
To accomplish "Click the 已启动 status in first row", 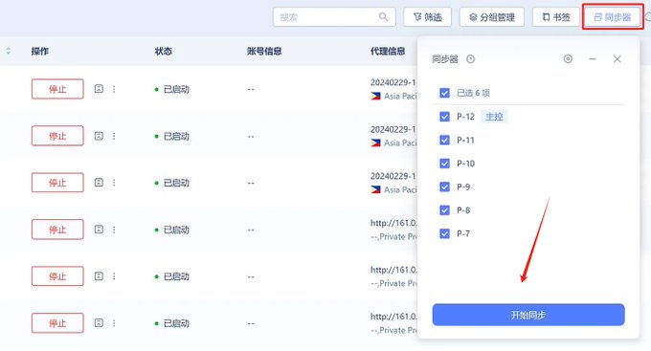I will [x=172, y=89].
